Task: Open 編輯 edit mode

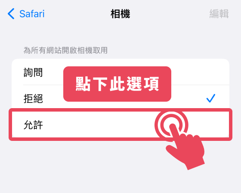Action: coord(219,14)
